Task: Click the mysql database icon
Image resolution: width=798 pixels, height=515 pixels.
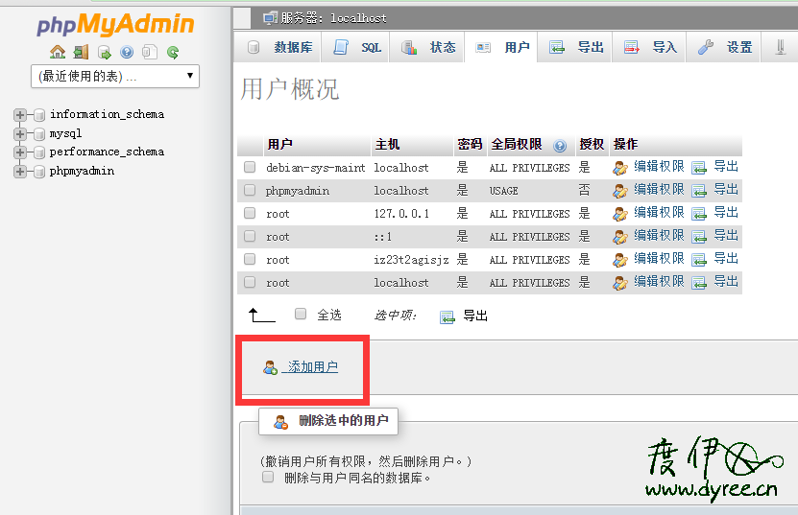Action: (x=39, y=134)
